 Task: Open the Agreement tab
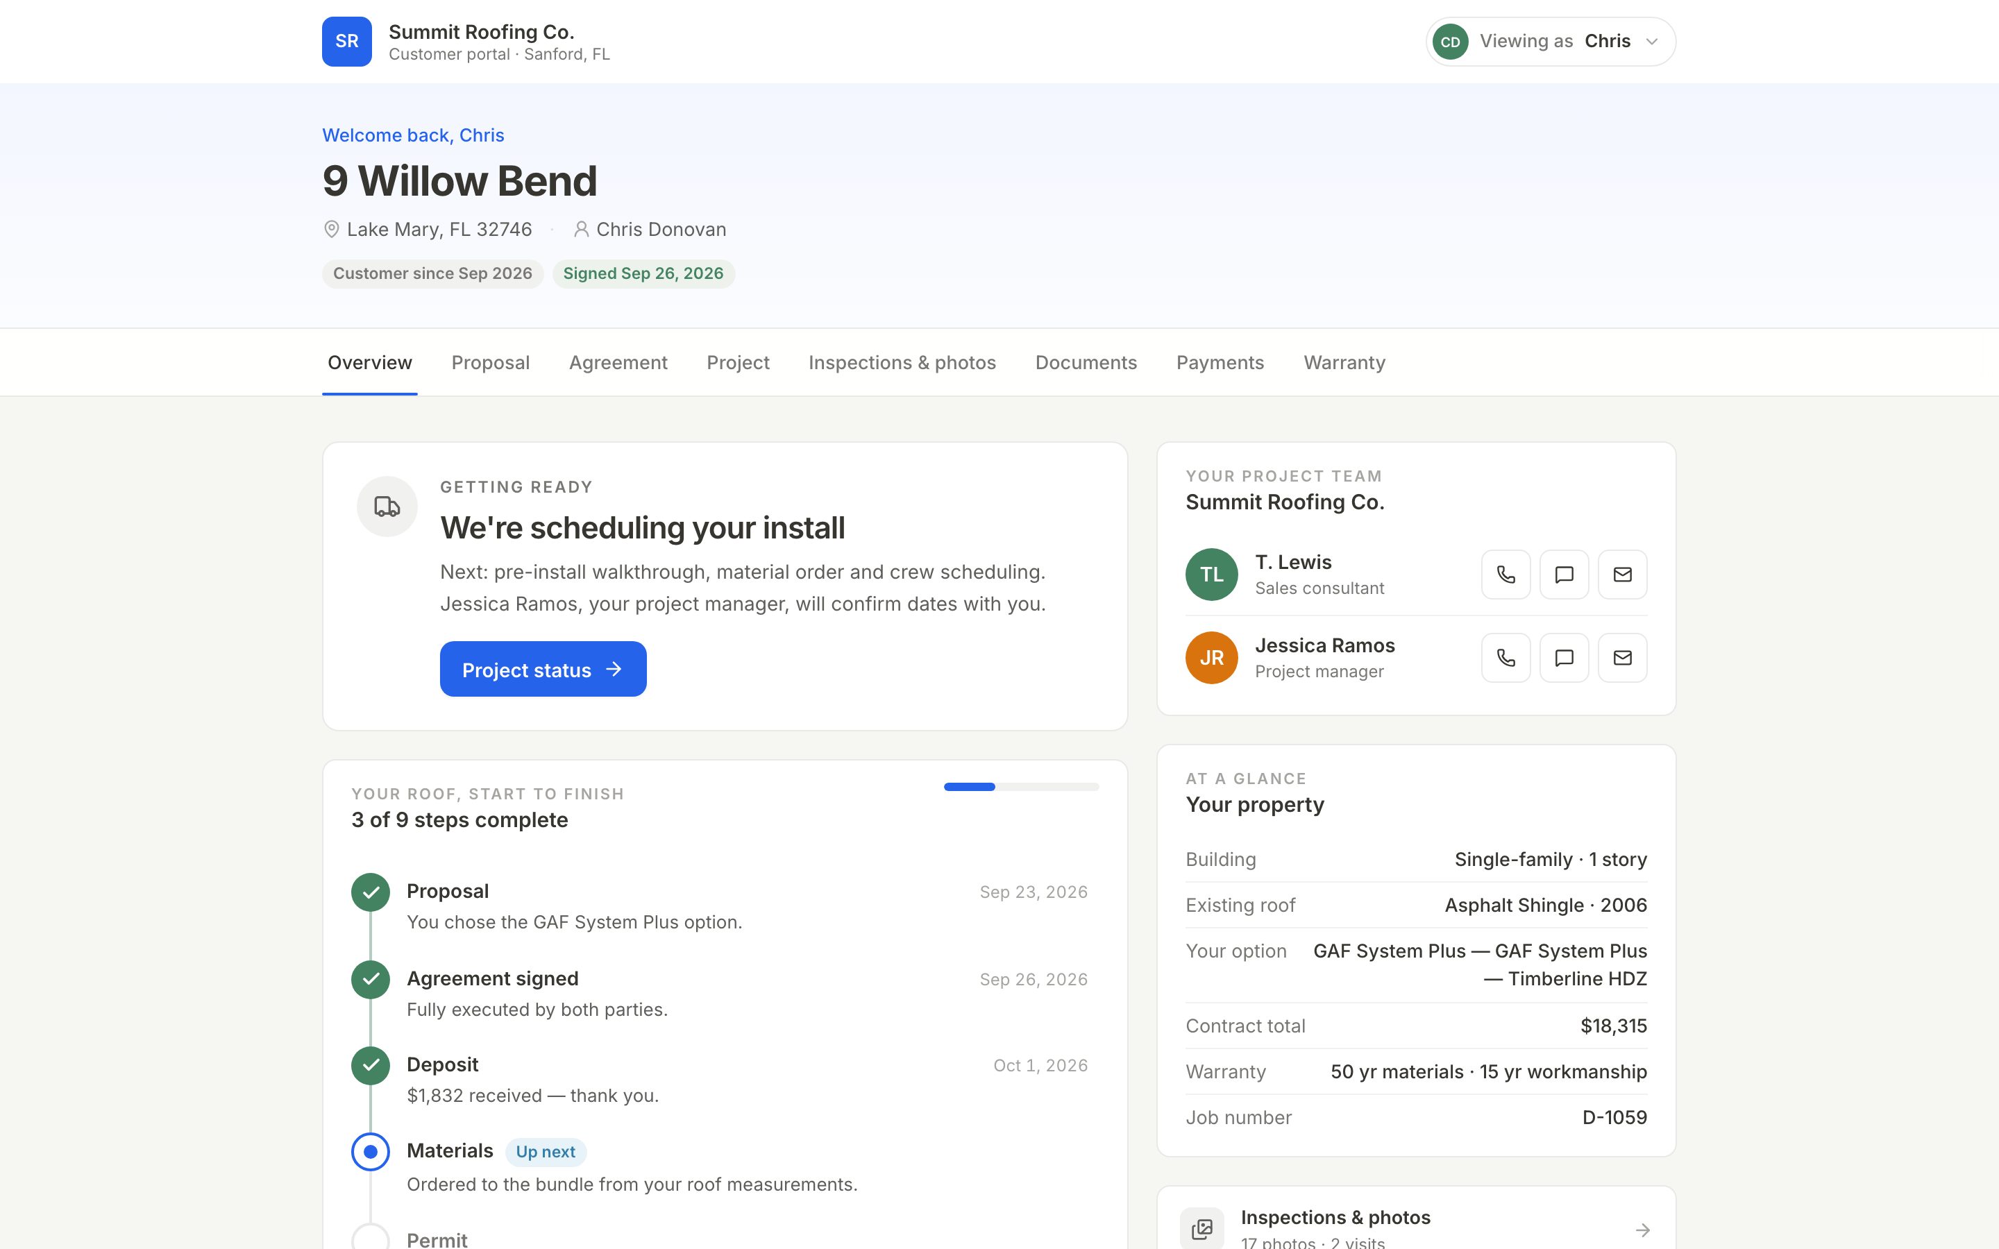[618, 363]
